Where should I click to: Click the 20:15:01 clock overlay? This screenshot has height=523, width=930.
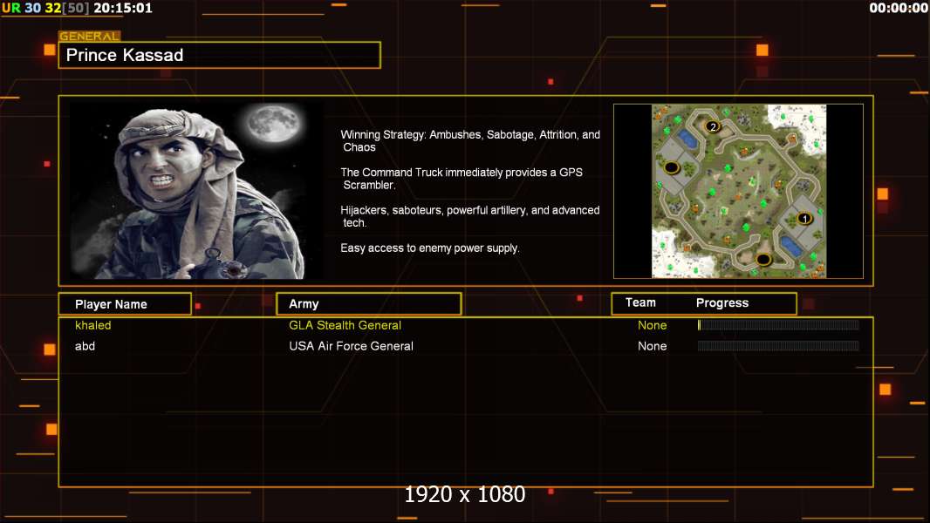click(x=123, y=8)
